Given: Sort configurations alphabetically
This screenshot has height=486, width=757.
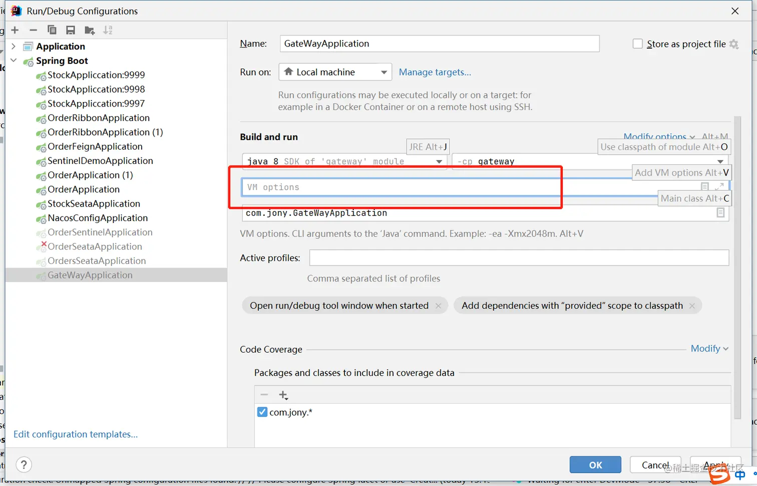Looking at the screenshot, I should tap(108, 30).
